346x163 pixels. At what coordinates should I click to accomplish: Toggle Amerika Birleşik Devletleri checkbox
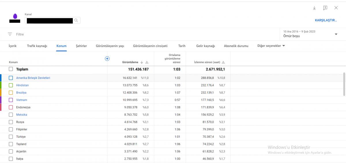click(11, 78)
